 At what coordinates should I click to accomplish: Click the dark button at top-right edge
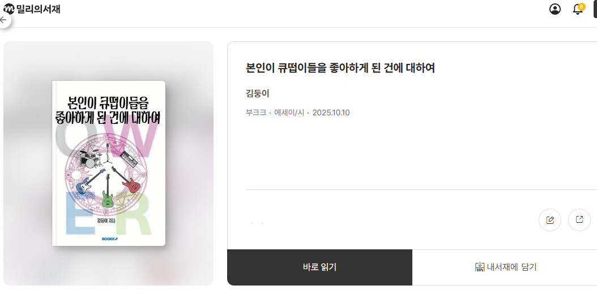(595, 9)
